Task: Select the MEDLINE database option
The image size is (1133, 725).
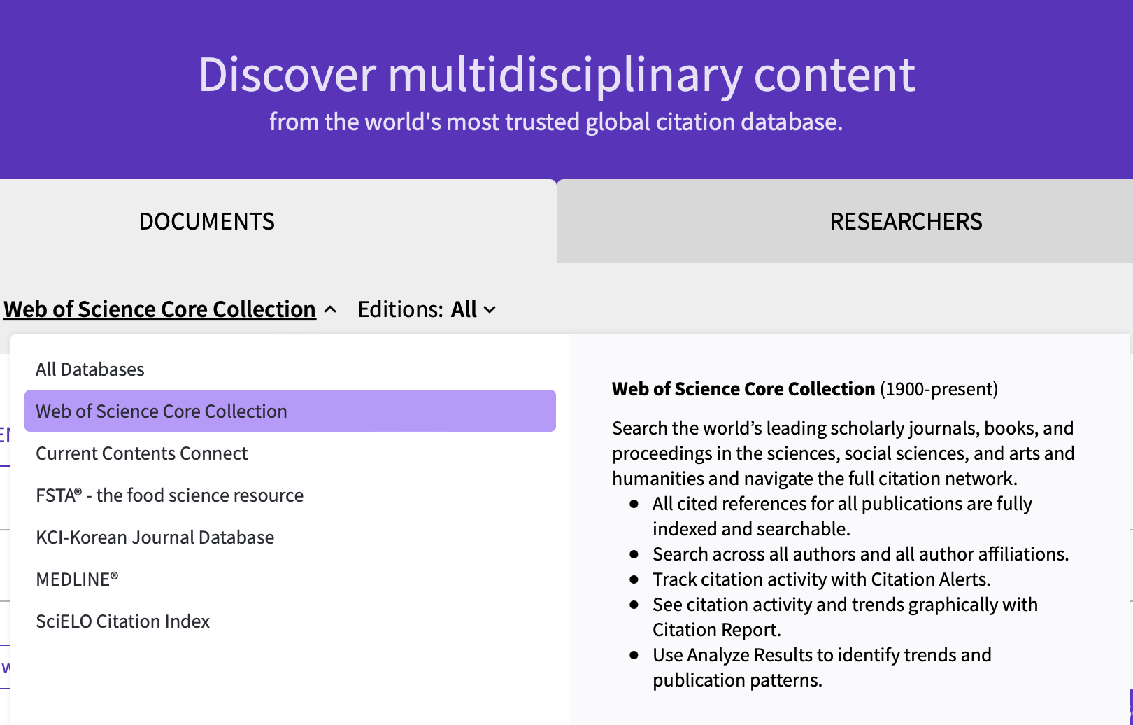Action: tap(77, 579)
